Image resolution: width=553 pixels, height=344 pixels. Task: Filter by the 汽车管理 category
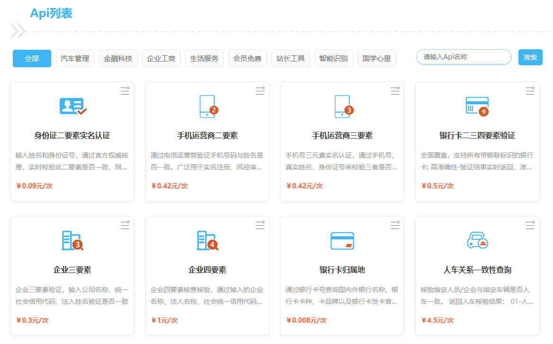(x=75, y=59)
